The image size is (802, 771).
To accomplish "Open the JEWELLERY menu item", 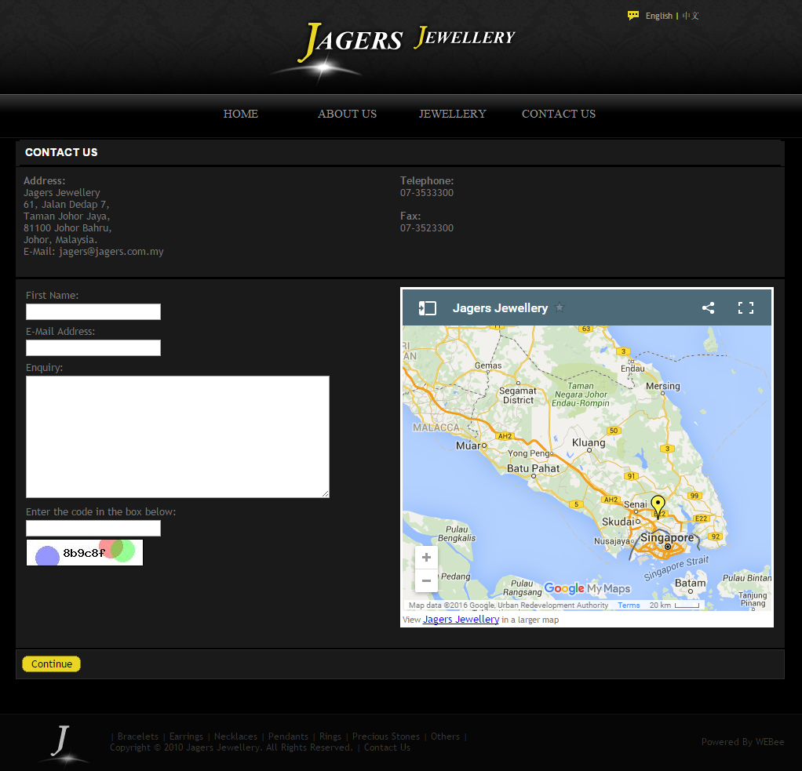I will click(452, 114).
